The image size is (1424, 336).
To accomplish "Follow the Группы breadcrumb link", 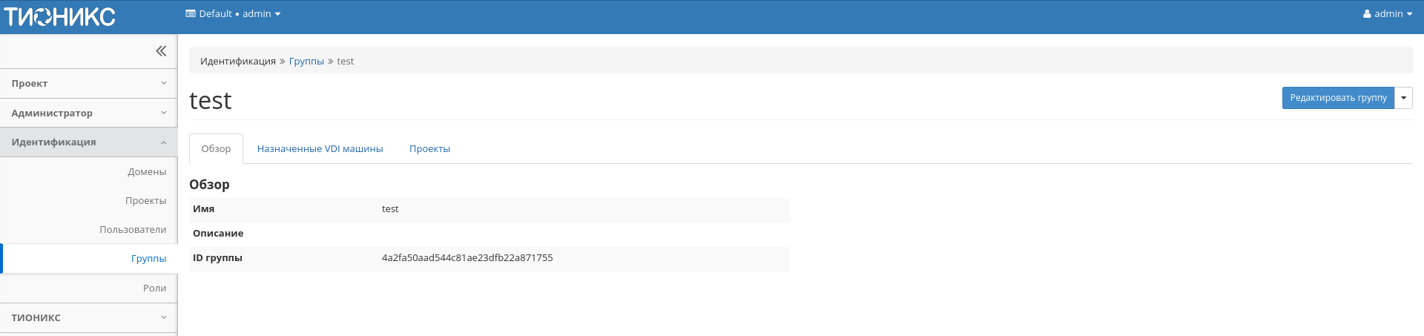I will tap(306, 62).
